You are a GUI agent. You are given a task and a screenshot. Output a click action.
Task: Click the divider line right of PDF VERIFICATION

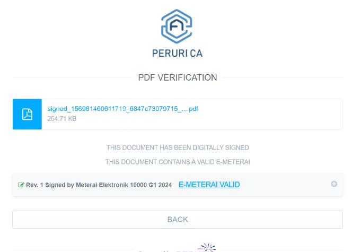282,78
